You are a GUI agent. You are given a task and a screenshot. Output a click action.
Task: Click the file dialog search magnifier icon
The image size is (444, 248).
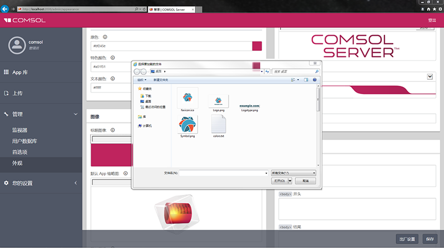click(317, 71)
